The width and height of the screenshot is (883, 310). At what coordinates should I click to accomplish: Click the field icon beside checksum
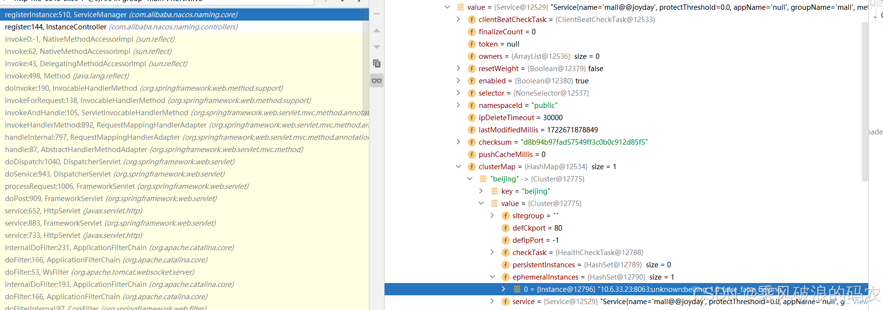pos(471,142)
